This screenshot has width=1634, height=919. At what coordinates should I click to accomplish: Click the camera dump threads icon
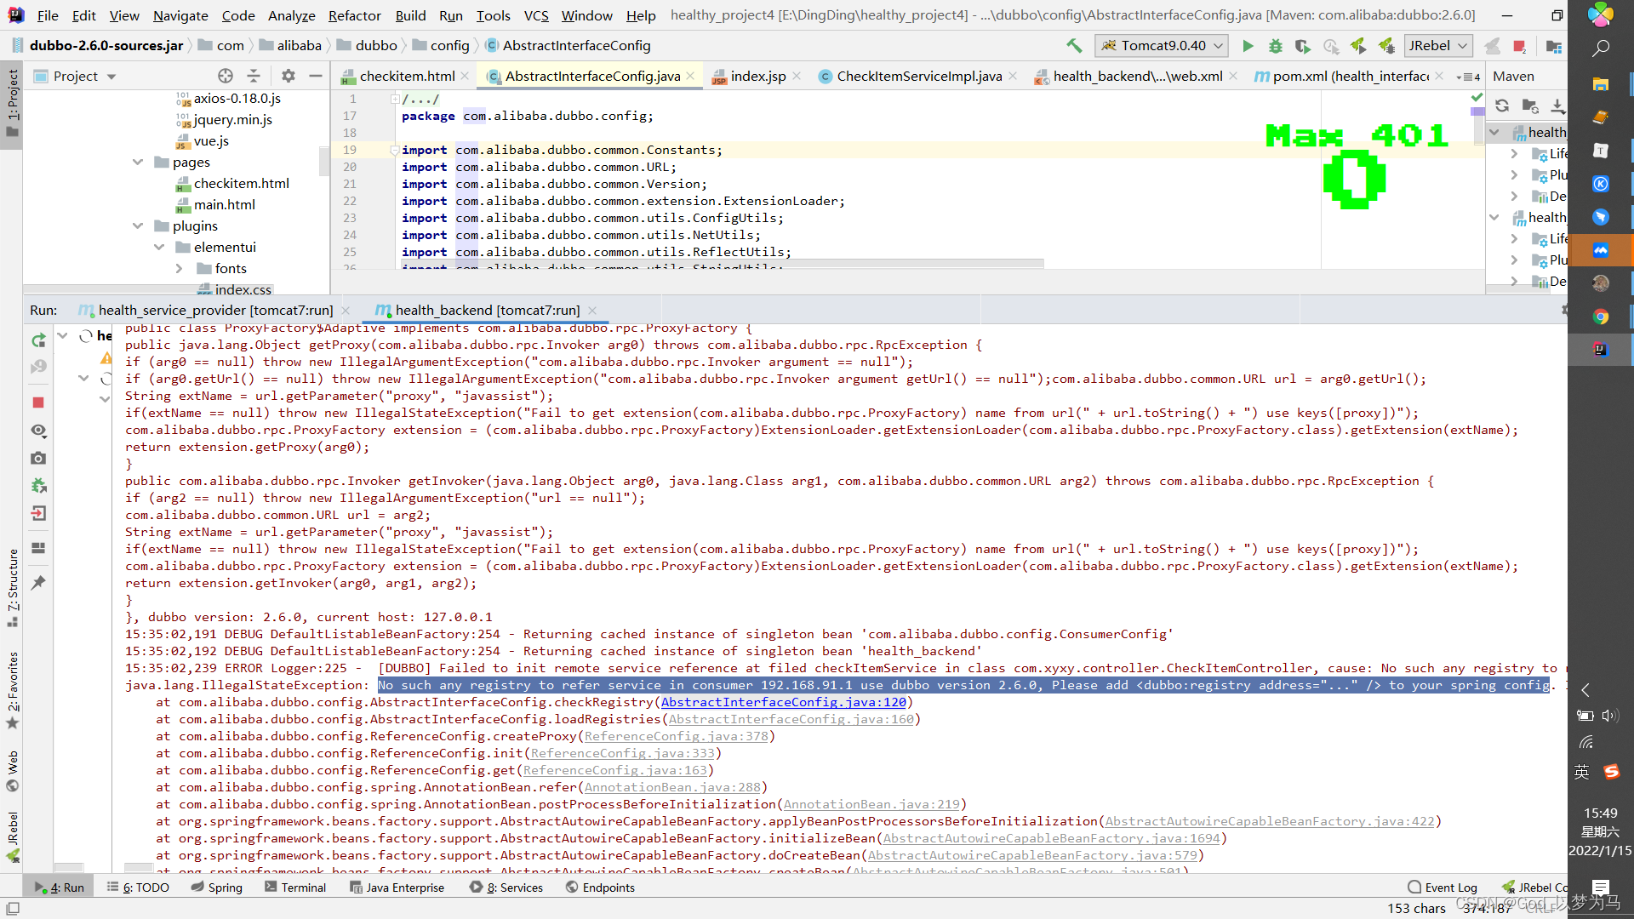38,459
